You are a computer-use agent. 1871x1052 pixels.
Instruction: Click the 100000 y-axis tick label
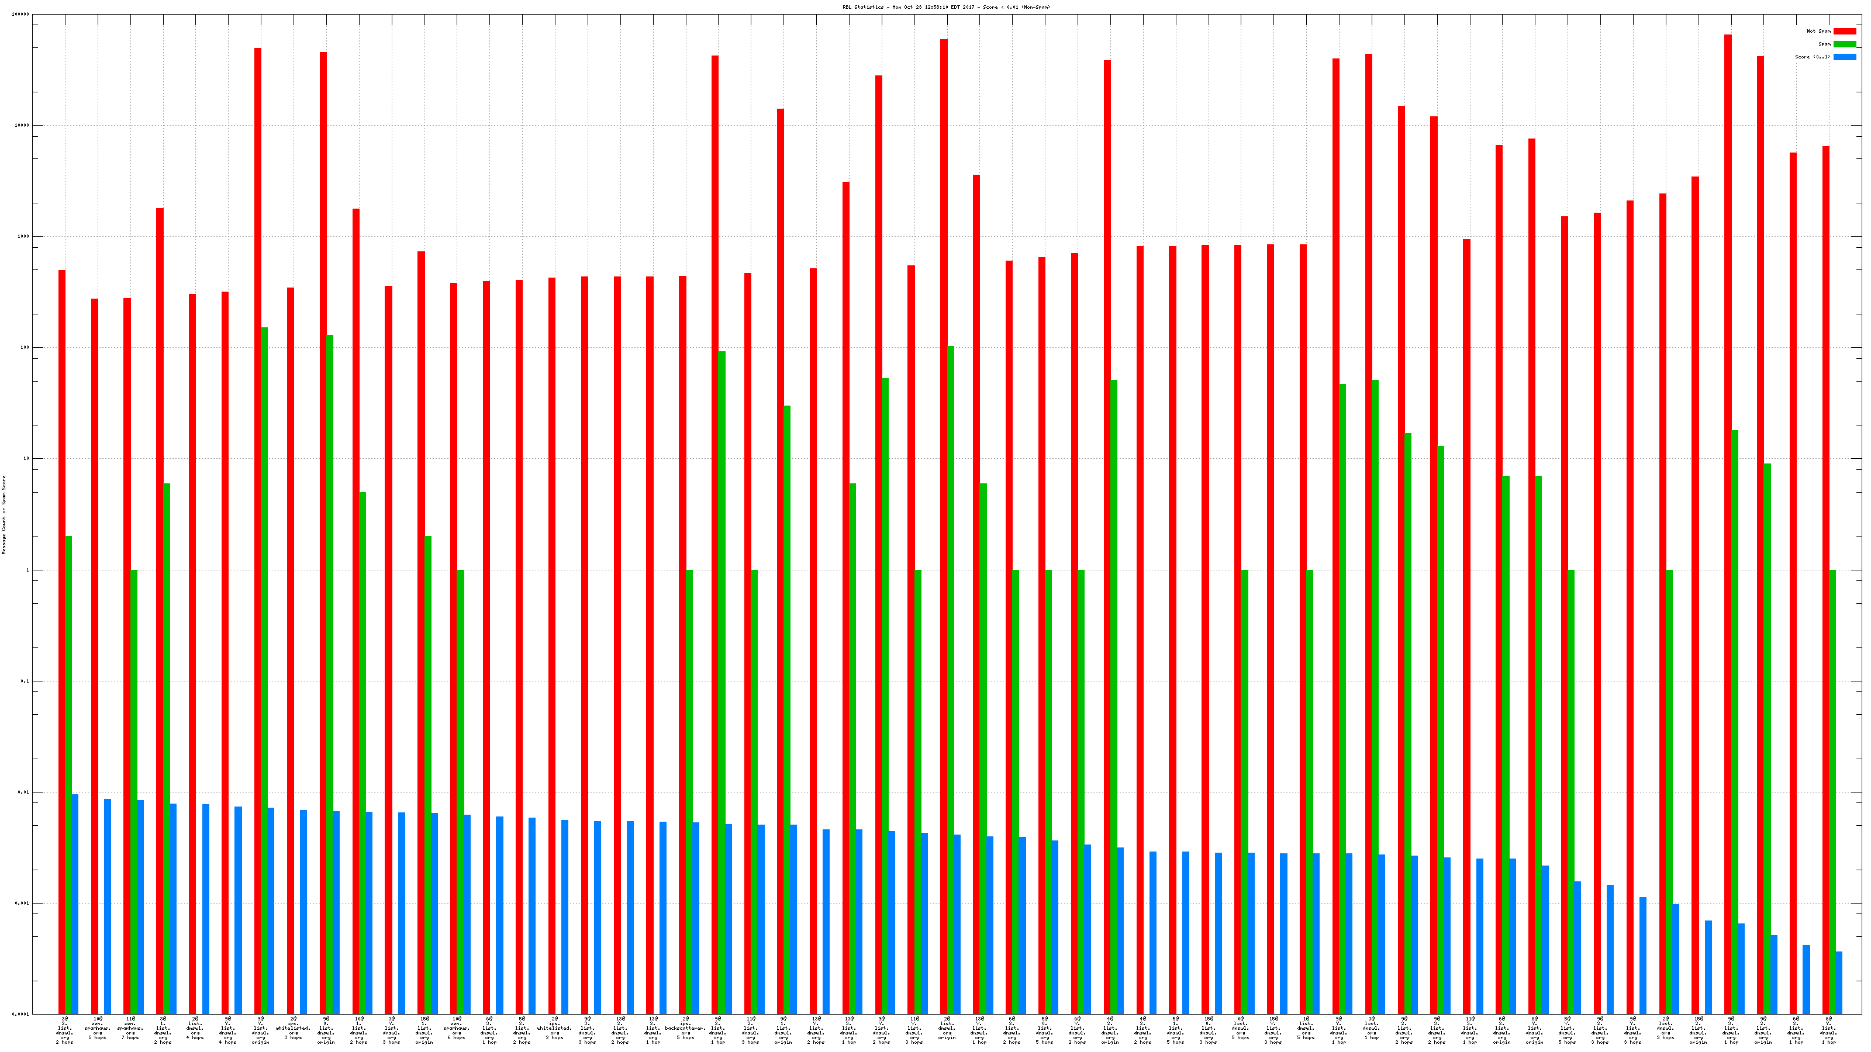pos(21,15)
